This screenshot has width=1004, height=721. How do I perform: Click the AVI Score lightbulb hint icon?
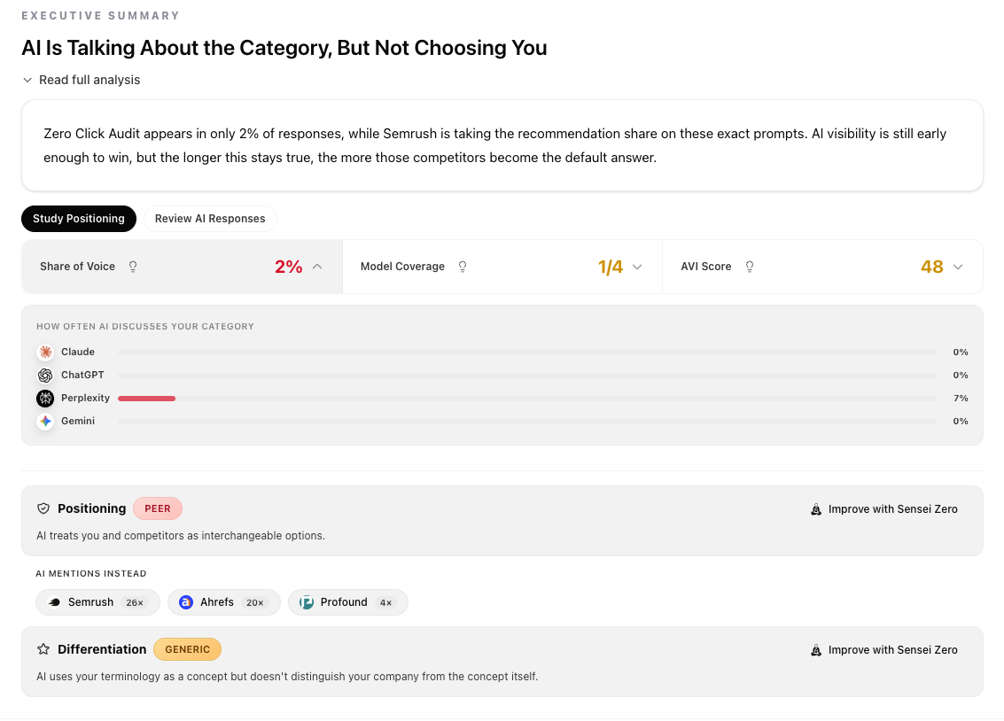pos(750,267)
